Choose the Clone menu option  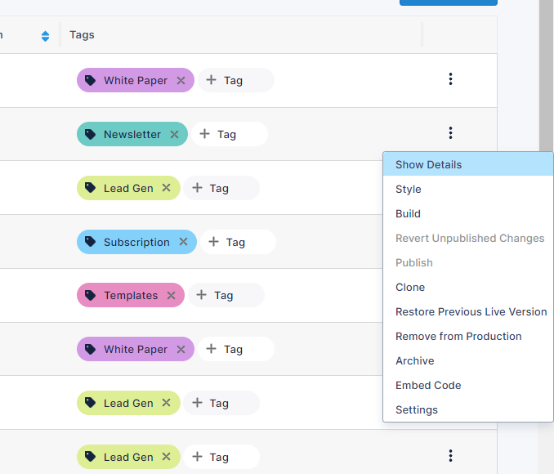410,287
